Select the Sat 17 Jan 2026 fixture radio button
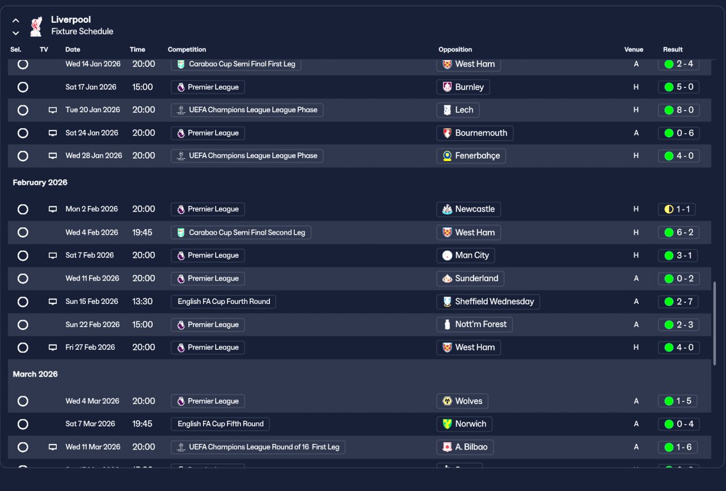Image resolution: width=726 pixels, height=491 pixels. (x=23, y=87)
